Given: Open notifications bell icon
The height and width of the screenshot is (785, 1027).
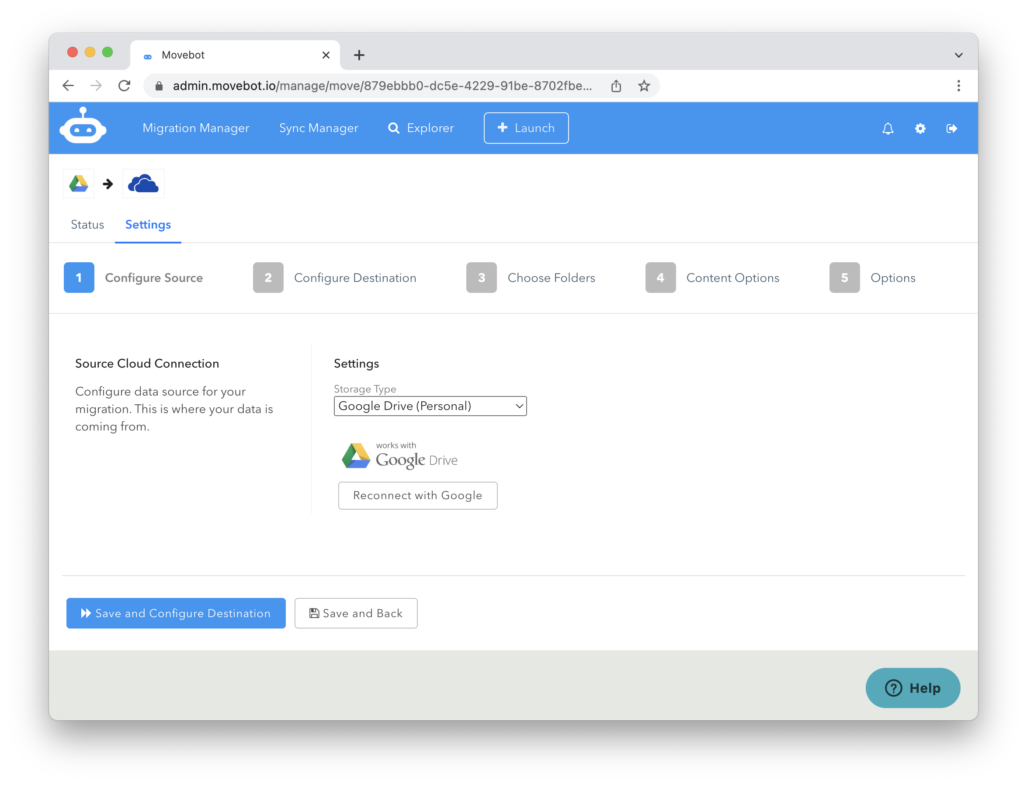Looking at the screenshot, I should [x=887, y=129].
